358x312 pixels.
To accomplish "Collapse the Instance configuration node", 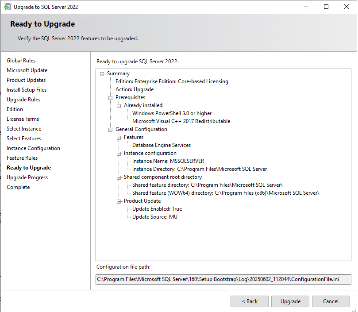I will (119, 154).
